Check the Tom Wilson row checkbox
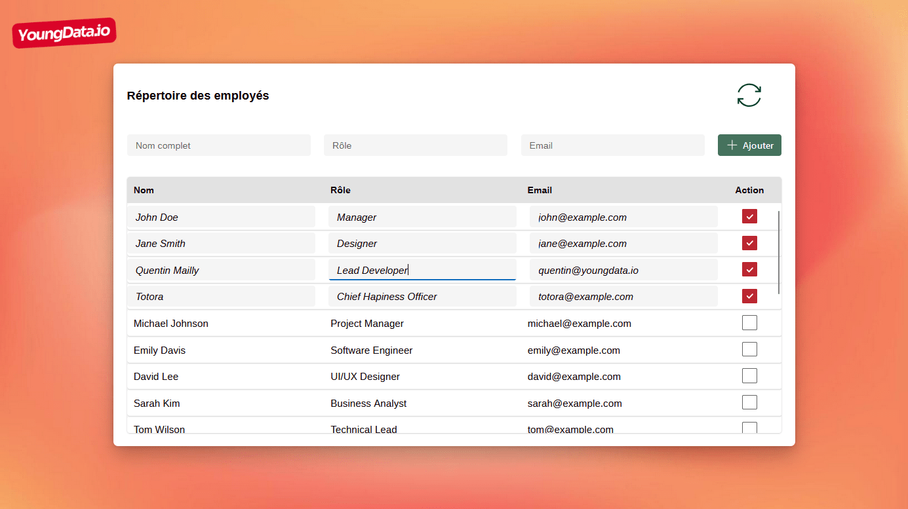This screenshot has height=509, width=908. pos(749,428)
